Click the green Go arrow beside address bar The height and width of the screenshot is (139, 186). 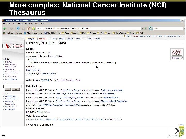click(146, 28)
